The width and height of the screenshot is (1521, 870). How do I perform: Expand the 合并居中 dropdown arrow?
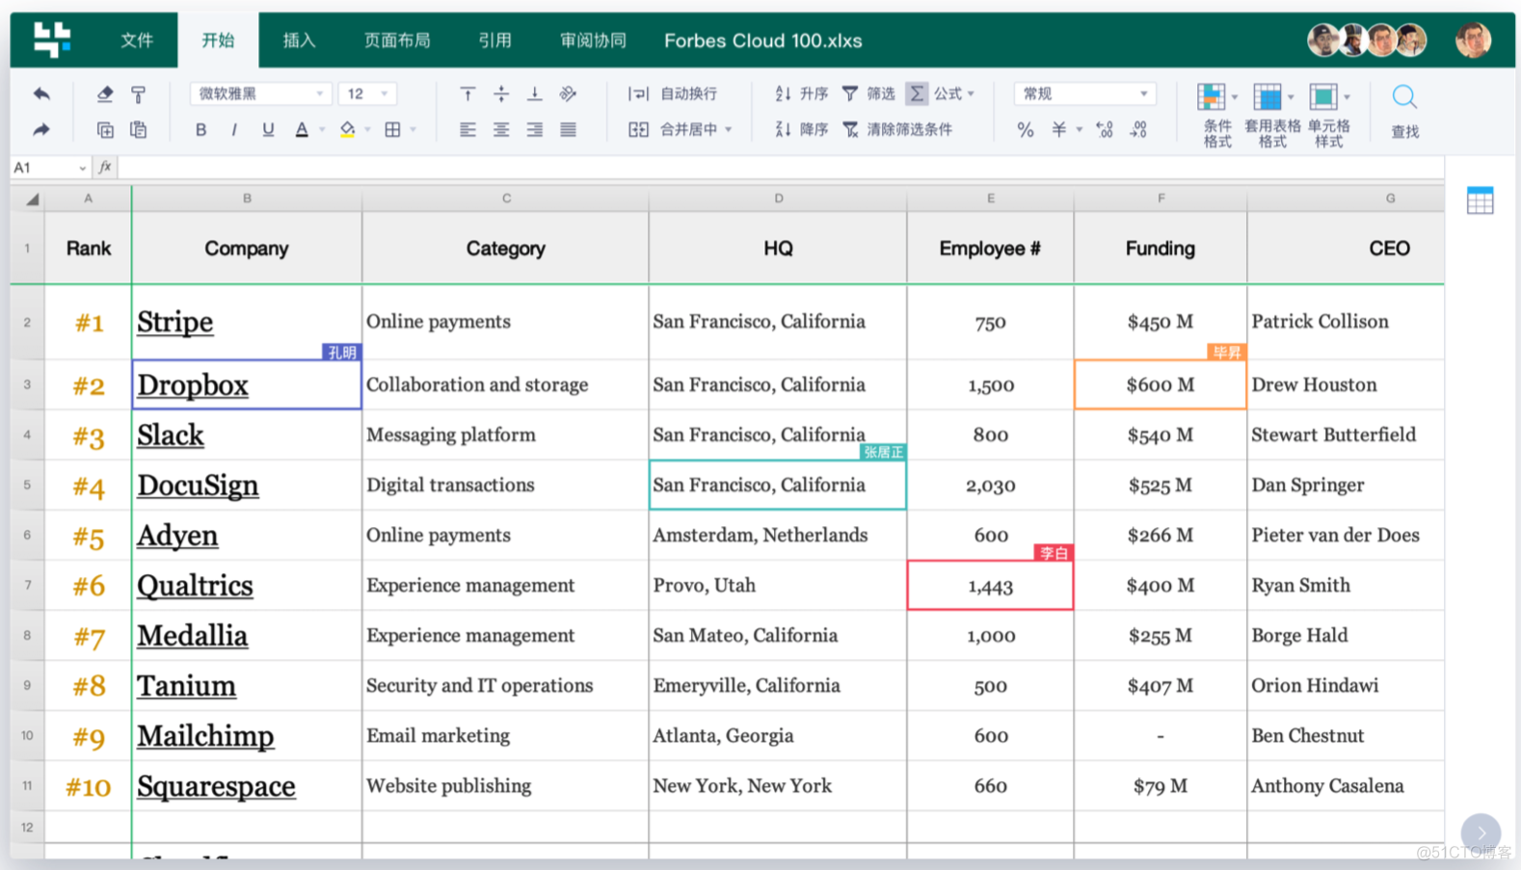point(729,129)
